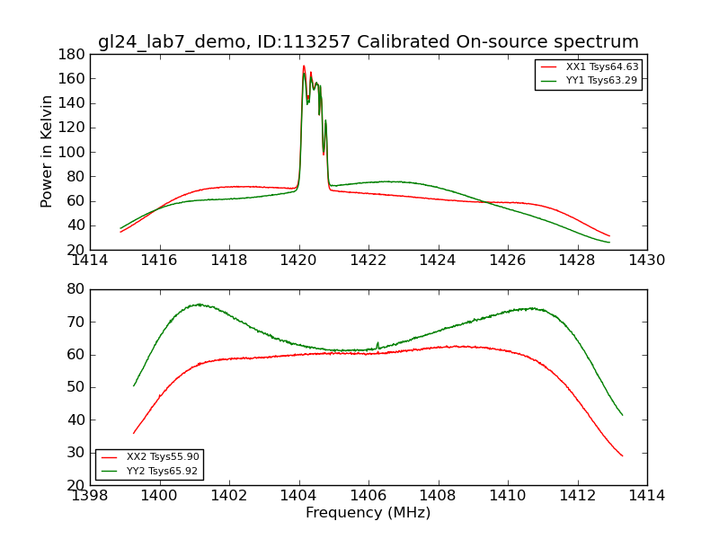719x539 pixels.
Task: Click the 1416 tick label on top plot
Action: [x=159, y=261]
